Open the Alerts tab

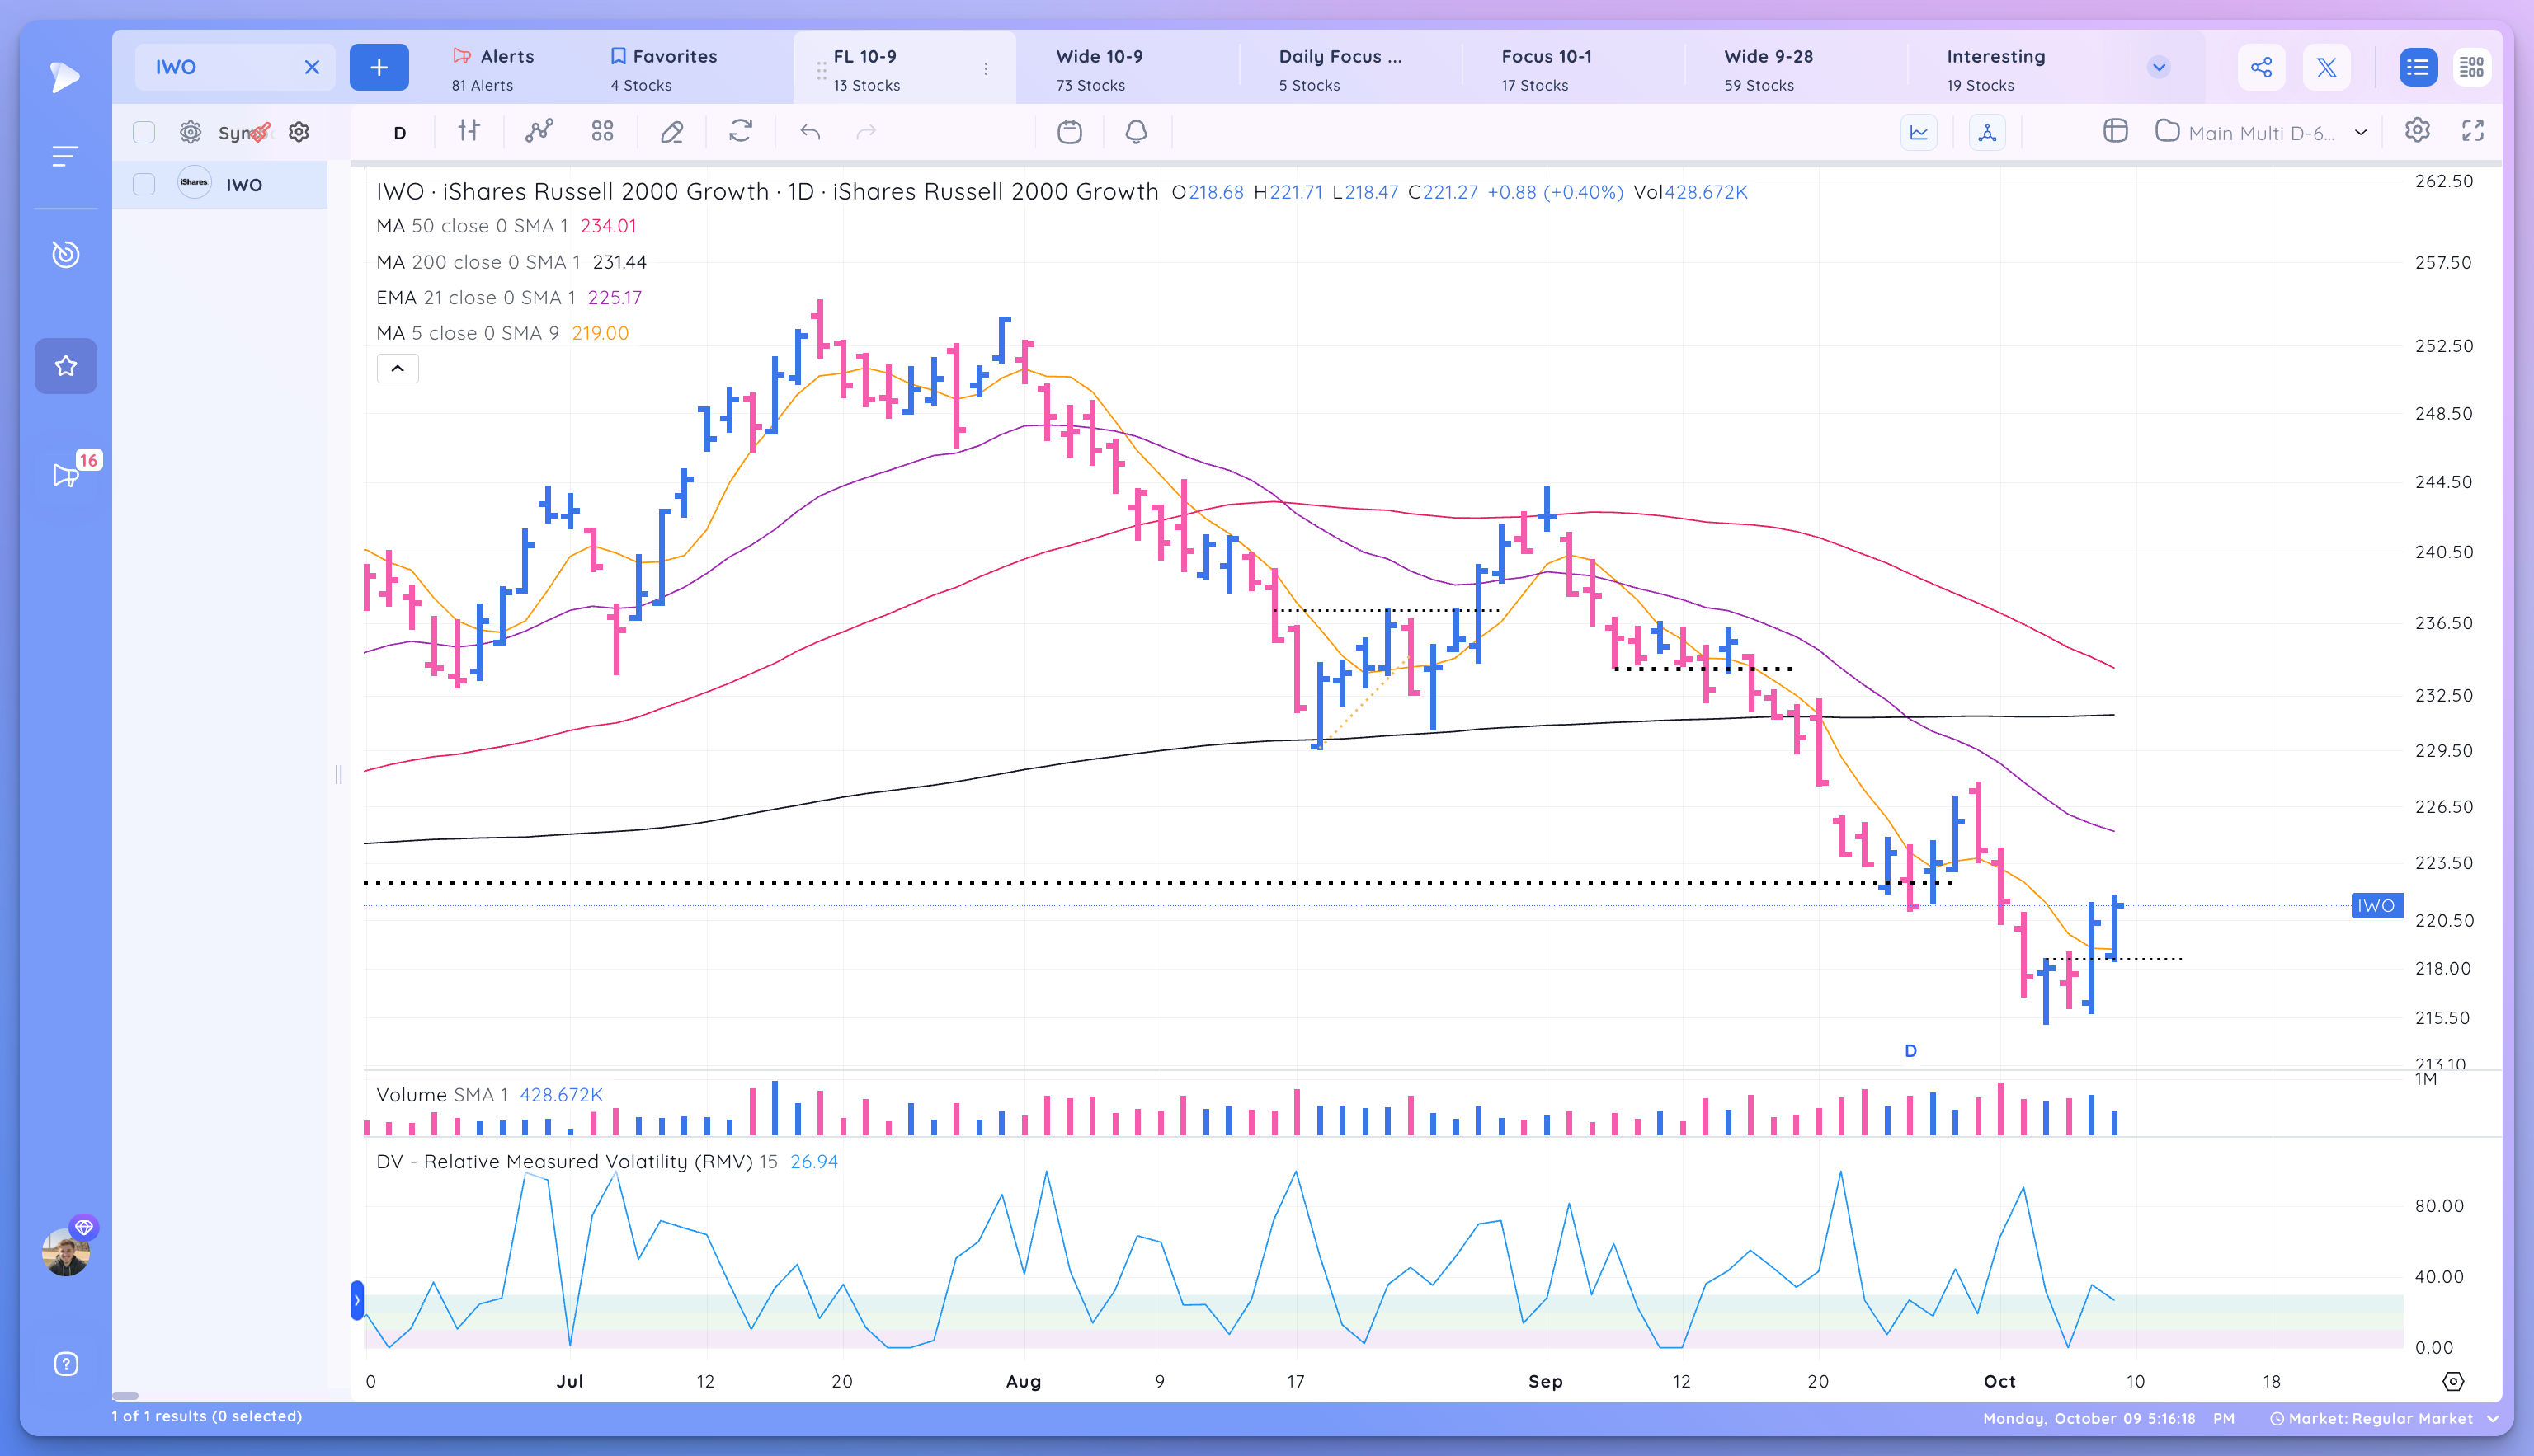[493, 69]
